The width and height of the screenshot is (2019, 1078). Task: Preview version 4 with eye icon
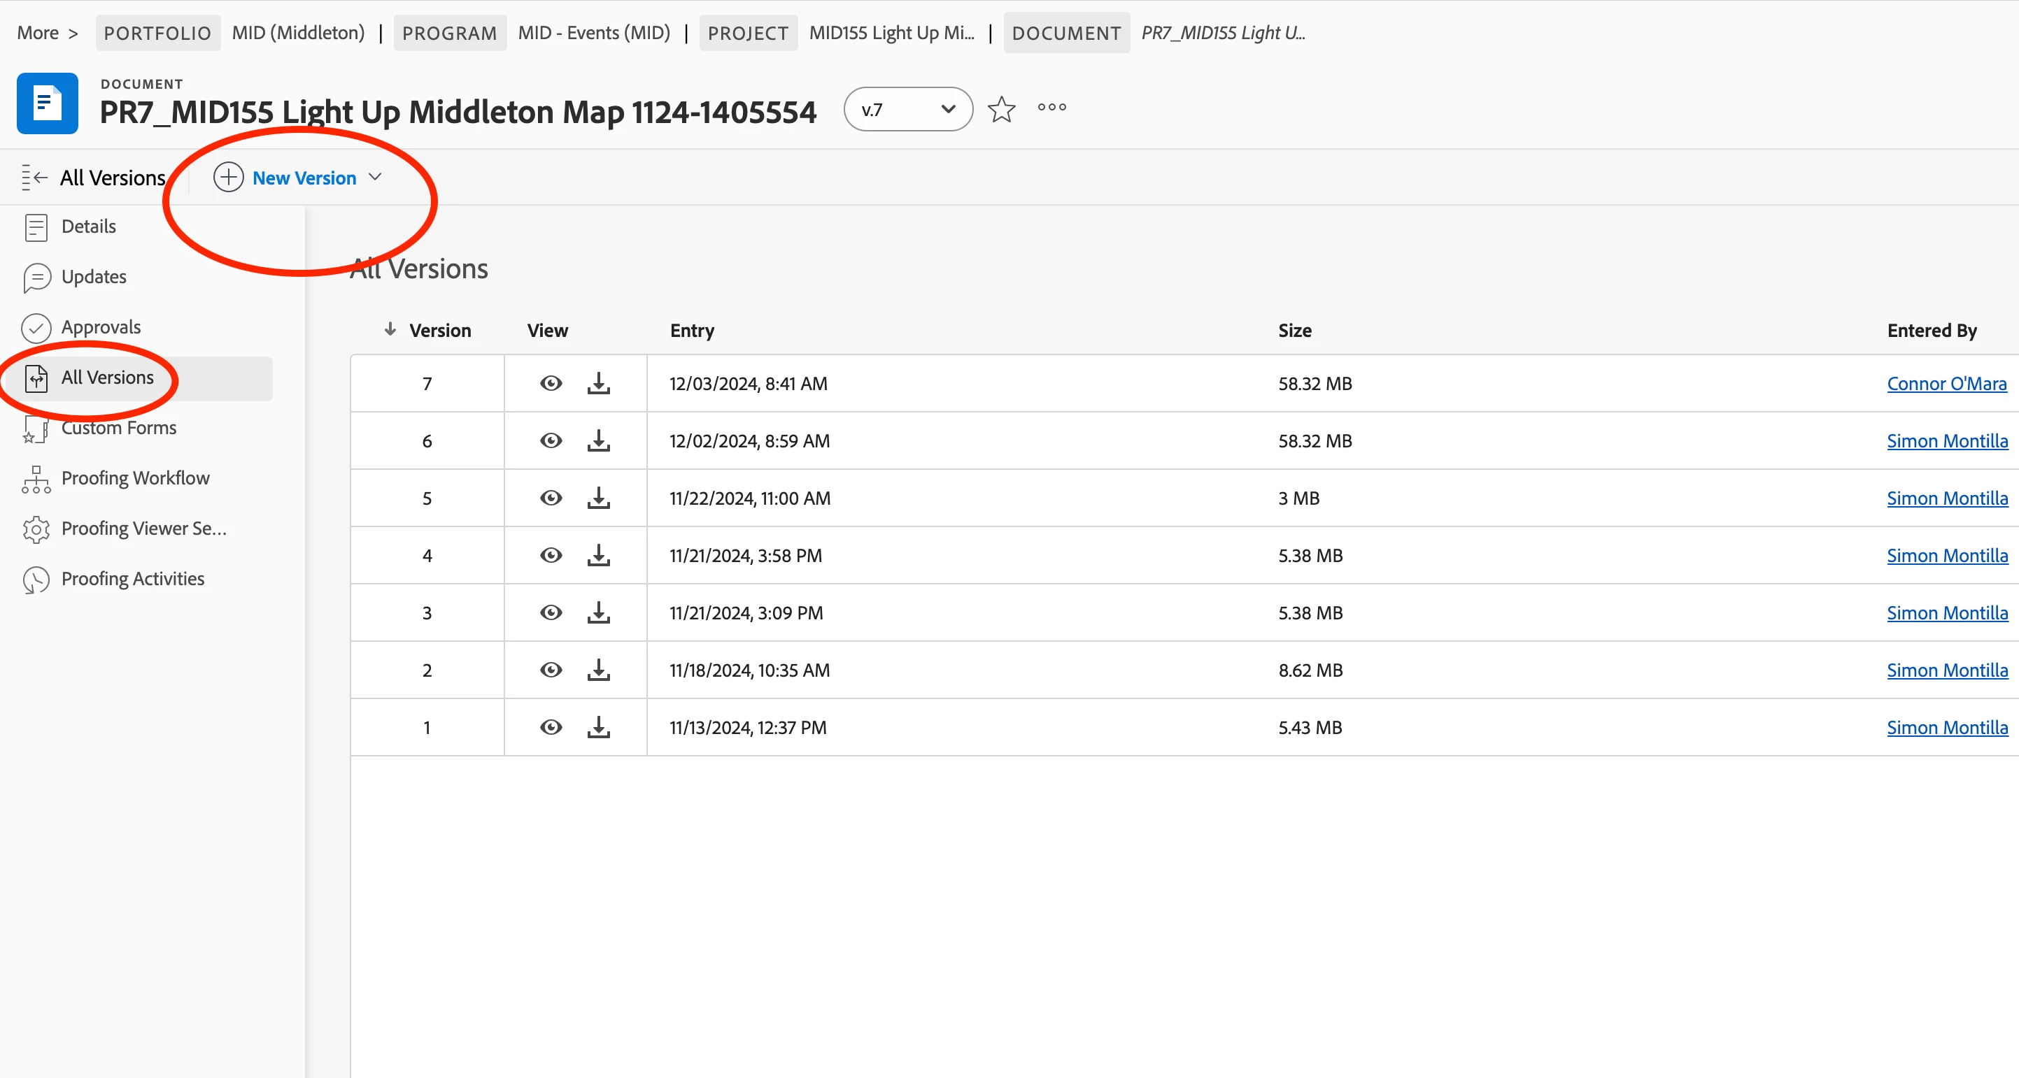click(551, 556)
